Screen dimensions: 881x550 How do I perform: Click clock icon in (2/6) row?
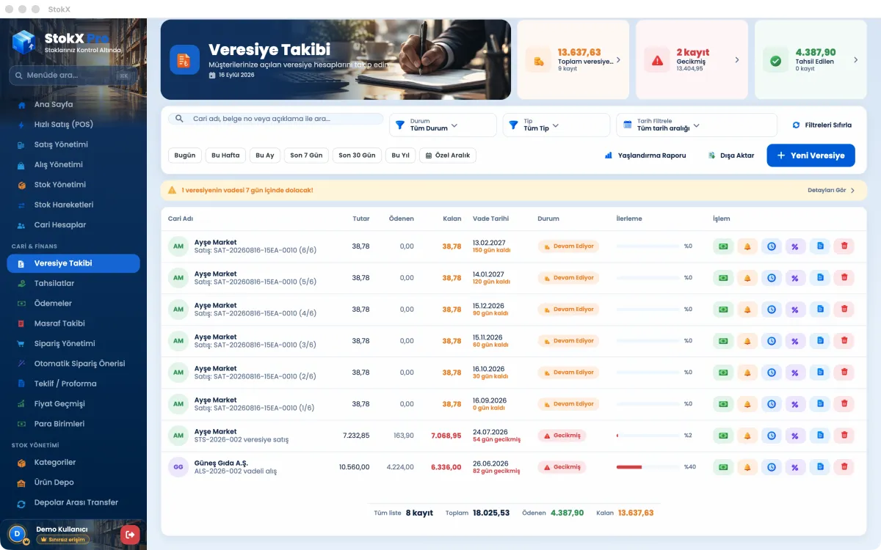coord(772,373)
